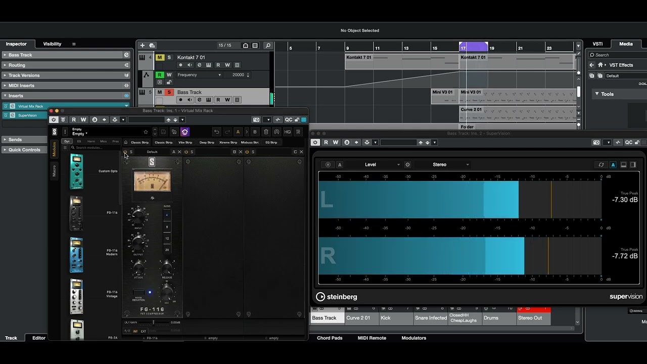Open snapshot camera in Virtual Mix Rack window
This screenshot has width=647, height=364.
click(256, 120)
